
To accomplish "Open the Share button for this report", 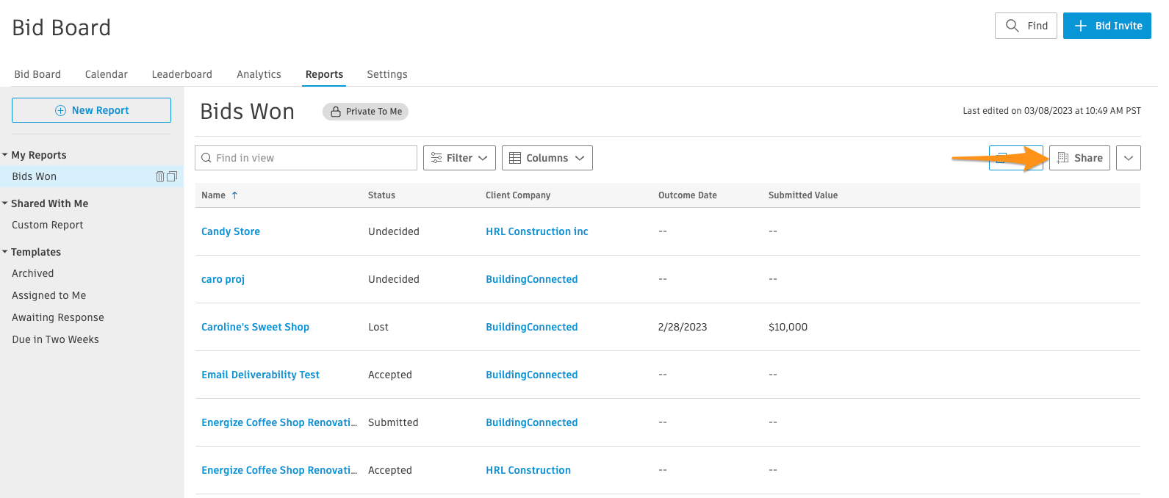I will 1079,158.
